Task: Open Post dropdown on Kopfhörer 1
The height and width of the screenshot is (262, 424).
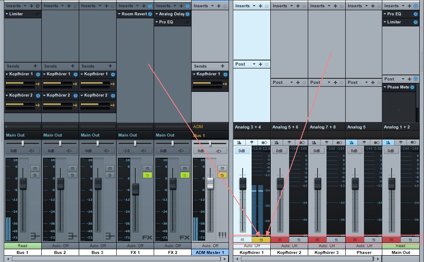Action: tap(254, 64)
